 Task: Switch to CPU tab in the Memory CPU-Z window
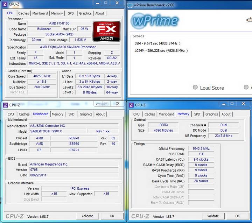click(x=136, y=114)
